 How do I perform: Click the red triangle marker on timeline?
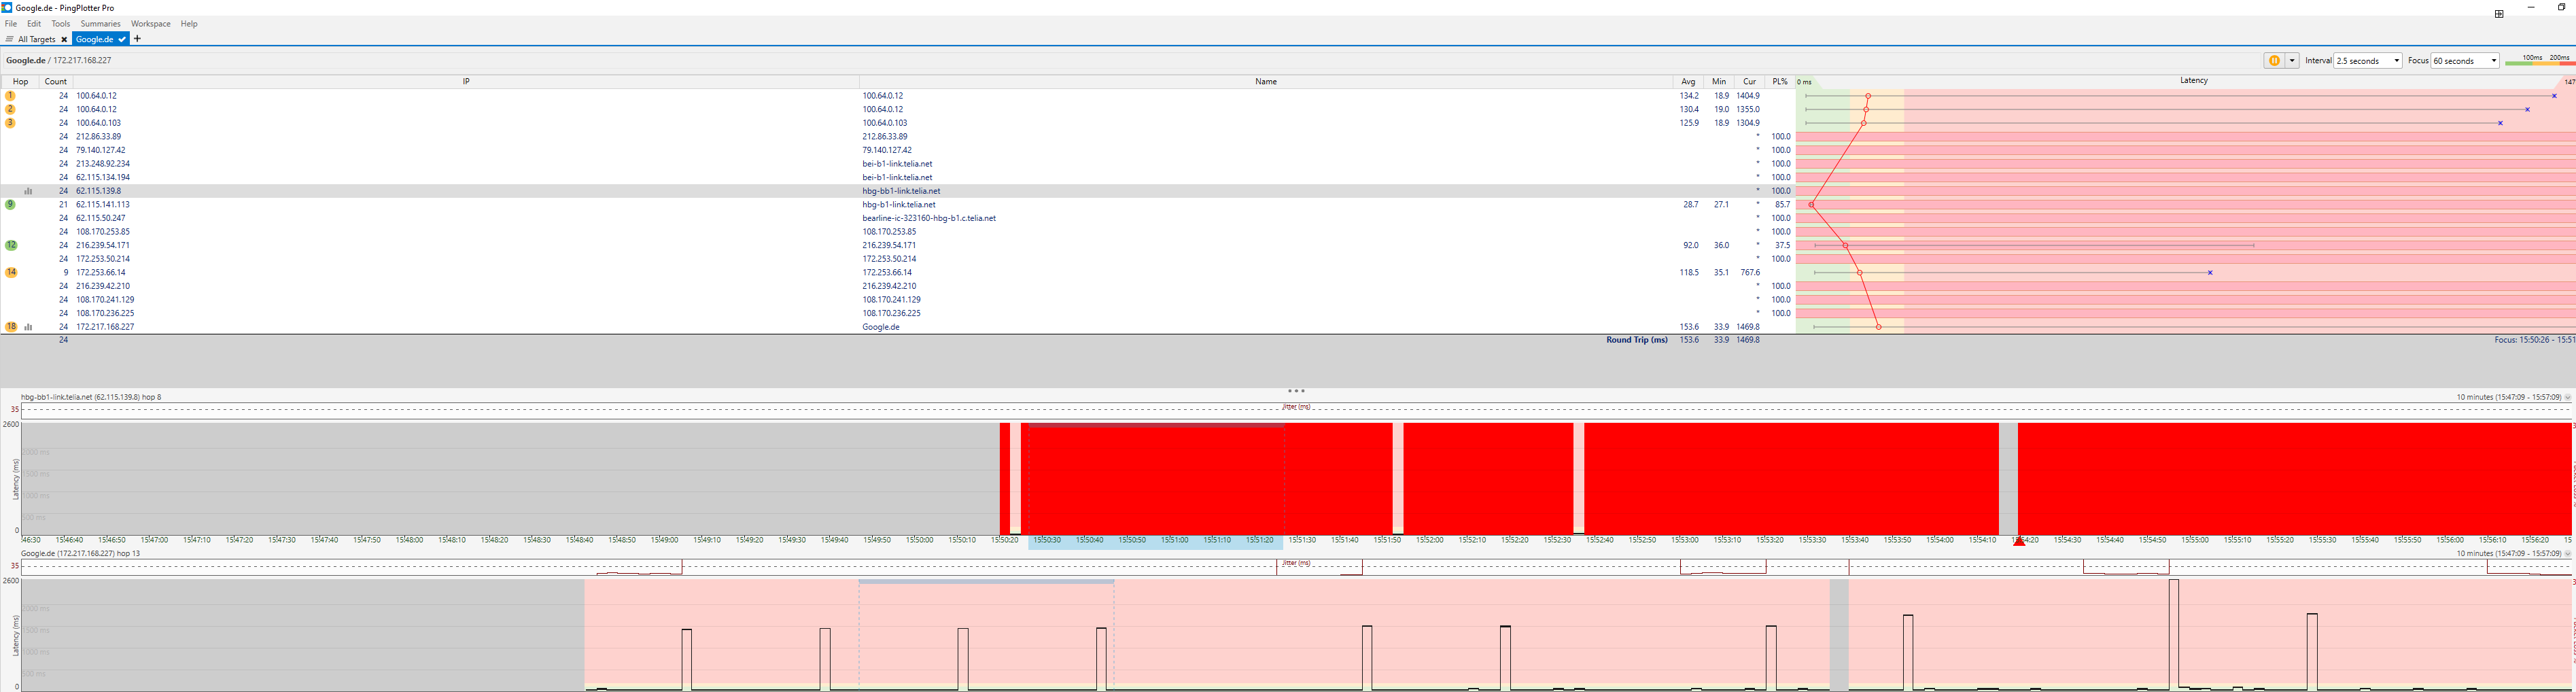(x=2019, y=541)
